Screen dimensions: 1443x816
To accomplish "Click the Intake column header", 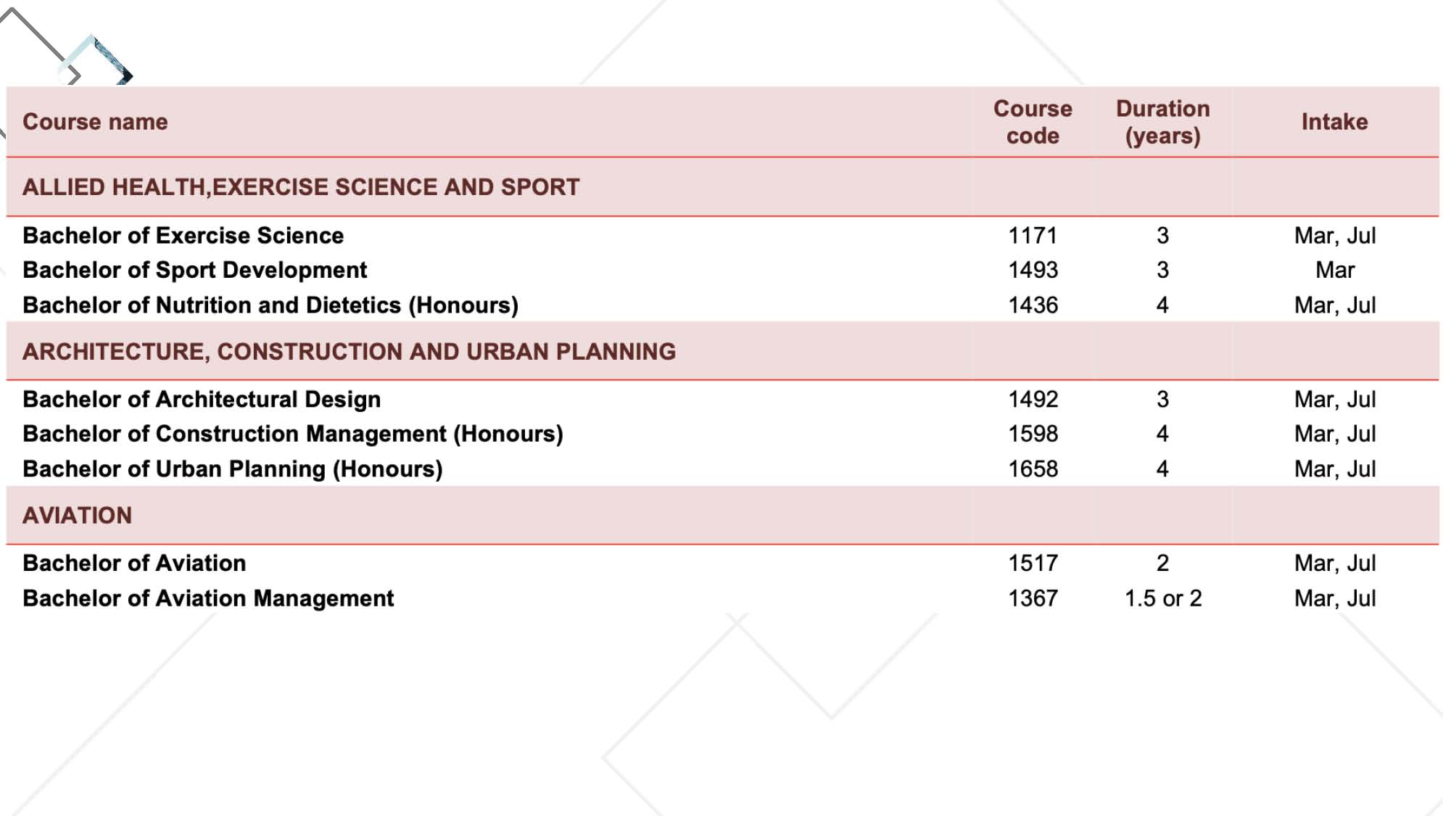I will (x=1334, y=122).
